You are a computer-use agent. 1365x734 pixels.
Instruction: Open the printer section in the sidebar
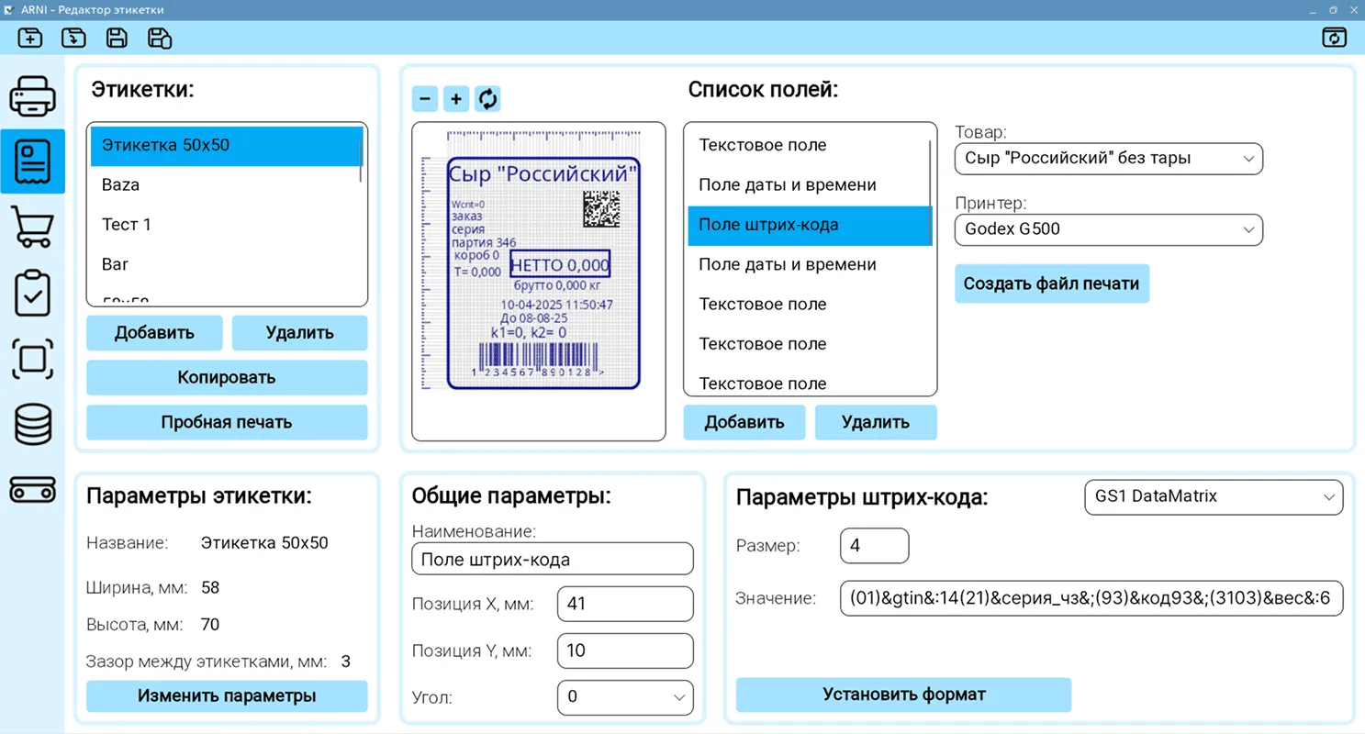33,95
